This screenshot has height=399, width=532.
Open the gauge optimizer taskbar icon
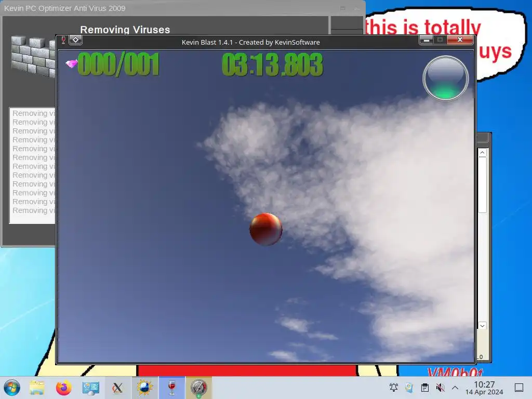coord(198,388)
